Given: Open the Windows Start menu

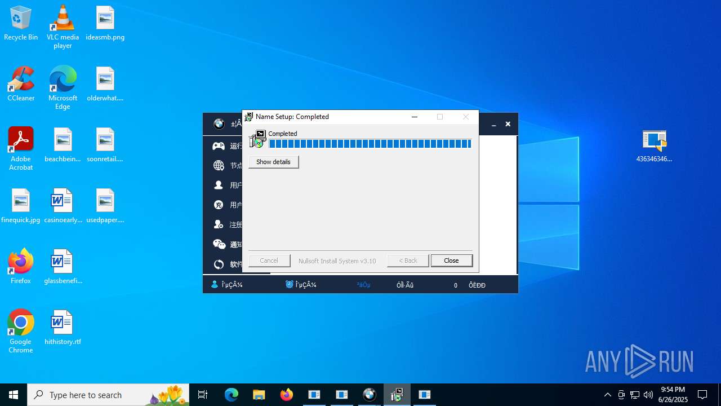Looking at the screenshot, I should pos(14,395).
